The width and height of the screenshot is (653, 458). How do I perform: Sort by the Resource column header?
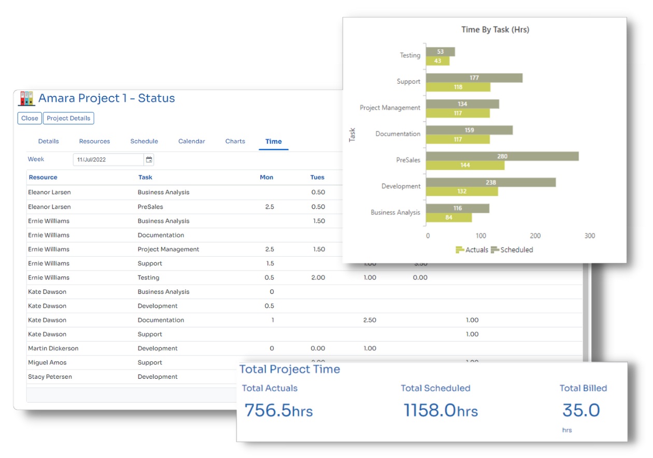pos(43,177)
